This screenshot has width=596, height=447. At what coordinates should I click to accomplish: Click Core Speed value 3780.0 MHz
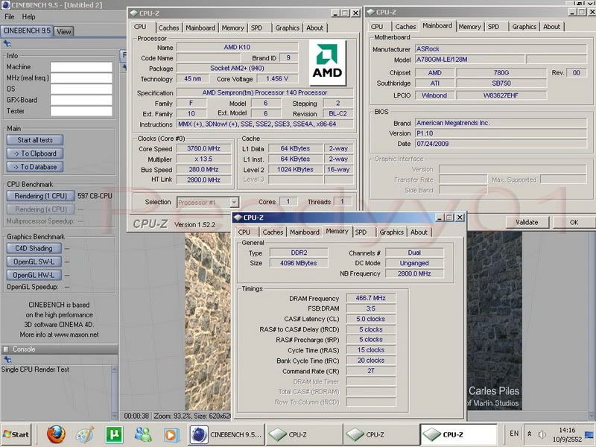click(203, 148)
